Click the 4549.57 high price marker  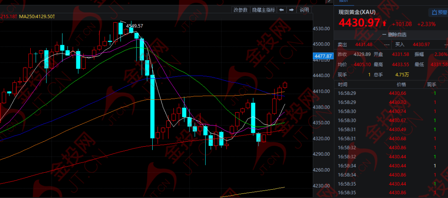coord(134,26)
